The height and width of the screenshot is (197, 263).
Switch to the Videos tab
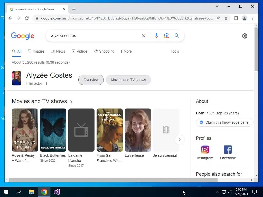80,51
